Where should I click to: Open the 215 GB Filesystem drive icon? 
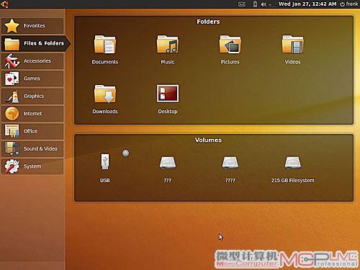click(x=292, y=163)
